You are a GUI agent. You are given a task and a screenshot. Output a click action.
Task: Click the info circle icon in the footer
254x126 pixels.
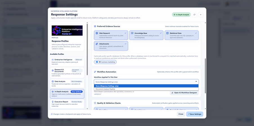(x=52, y=114)
